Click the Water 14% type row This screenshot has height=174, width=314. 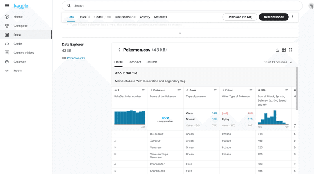201,113
